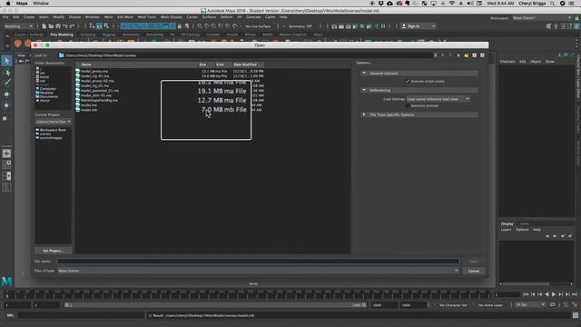Toggle Execute script nodes checkbox
The width and height of the screenshot is (581, 327).
click(x=408, y=81)
